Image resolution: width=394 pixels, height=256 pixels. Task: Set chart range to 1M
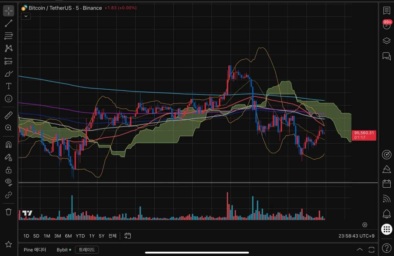[47, 236]
